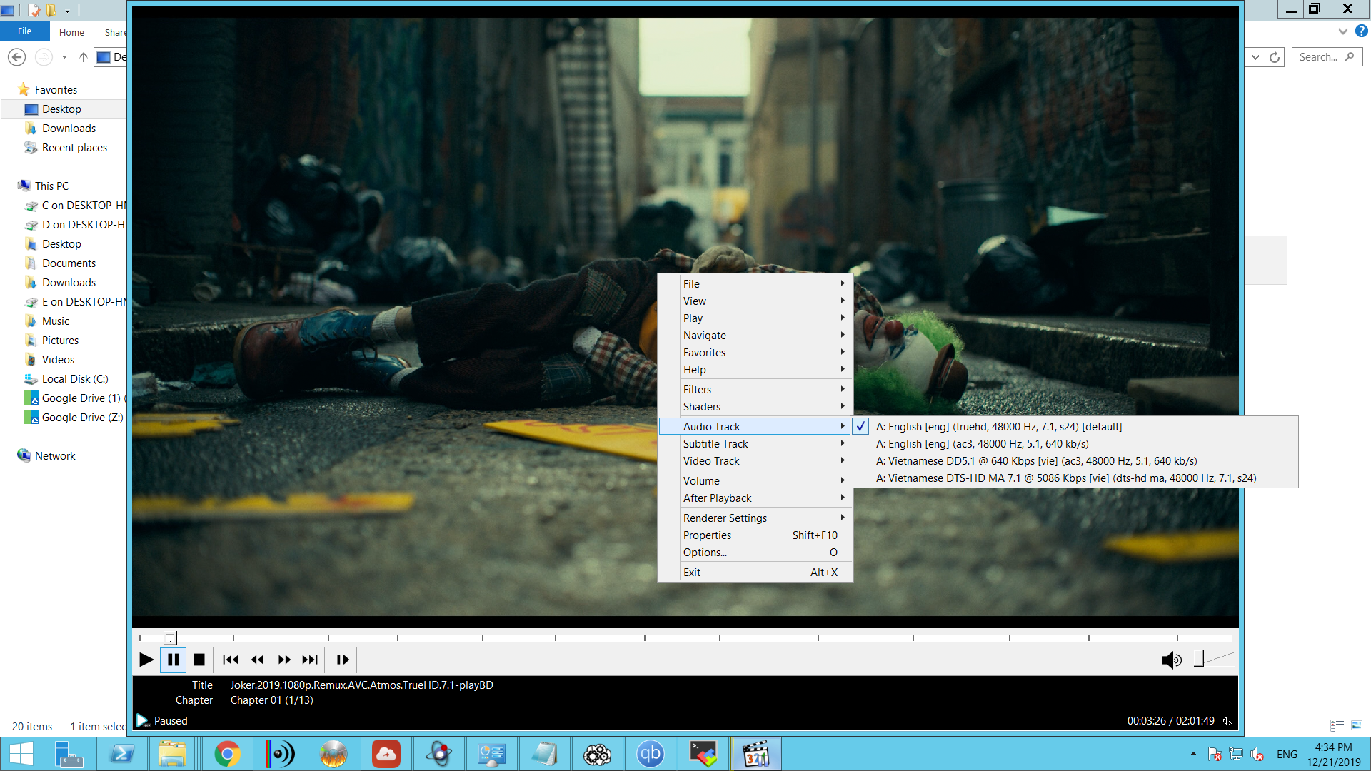Image resolution: width=1371 pixels, height=771 pixels.
Task: Open Explorer Help question mark icon
Action: [x=1361, y=31]
